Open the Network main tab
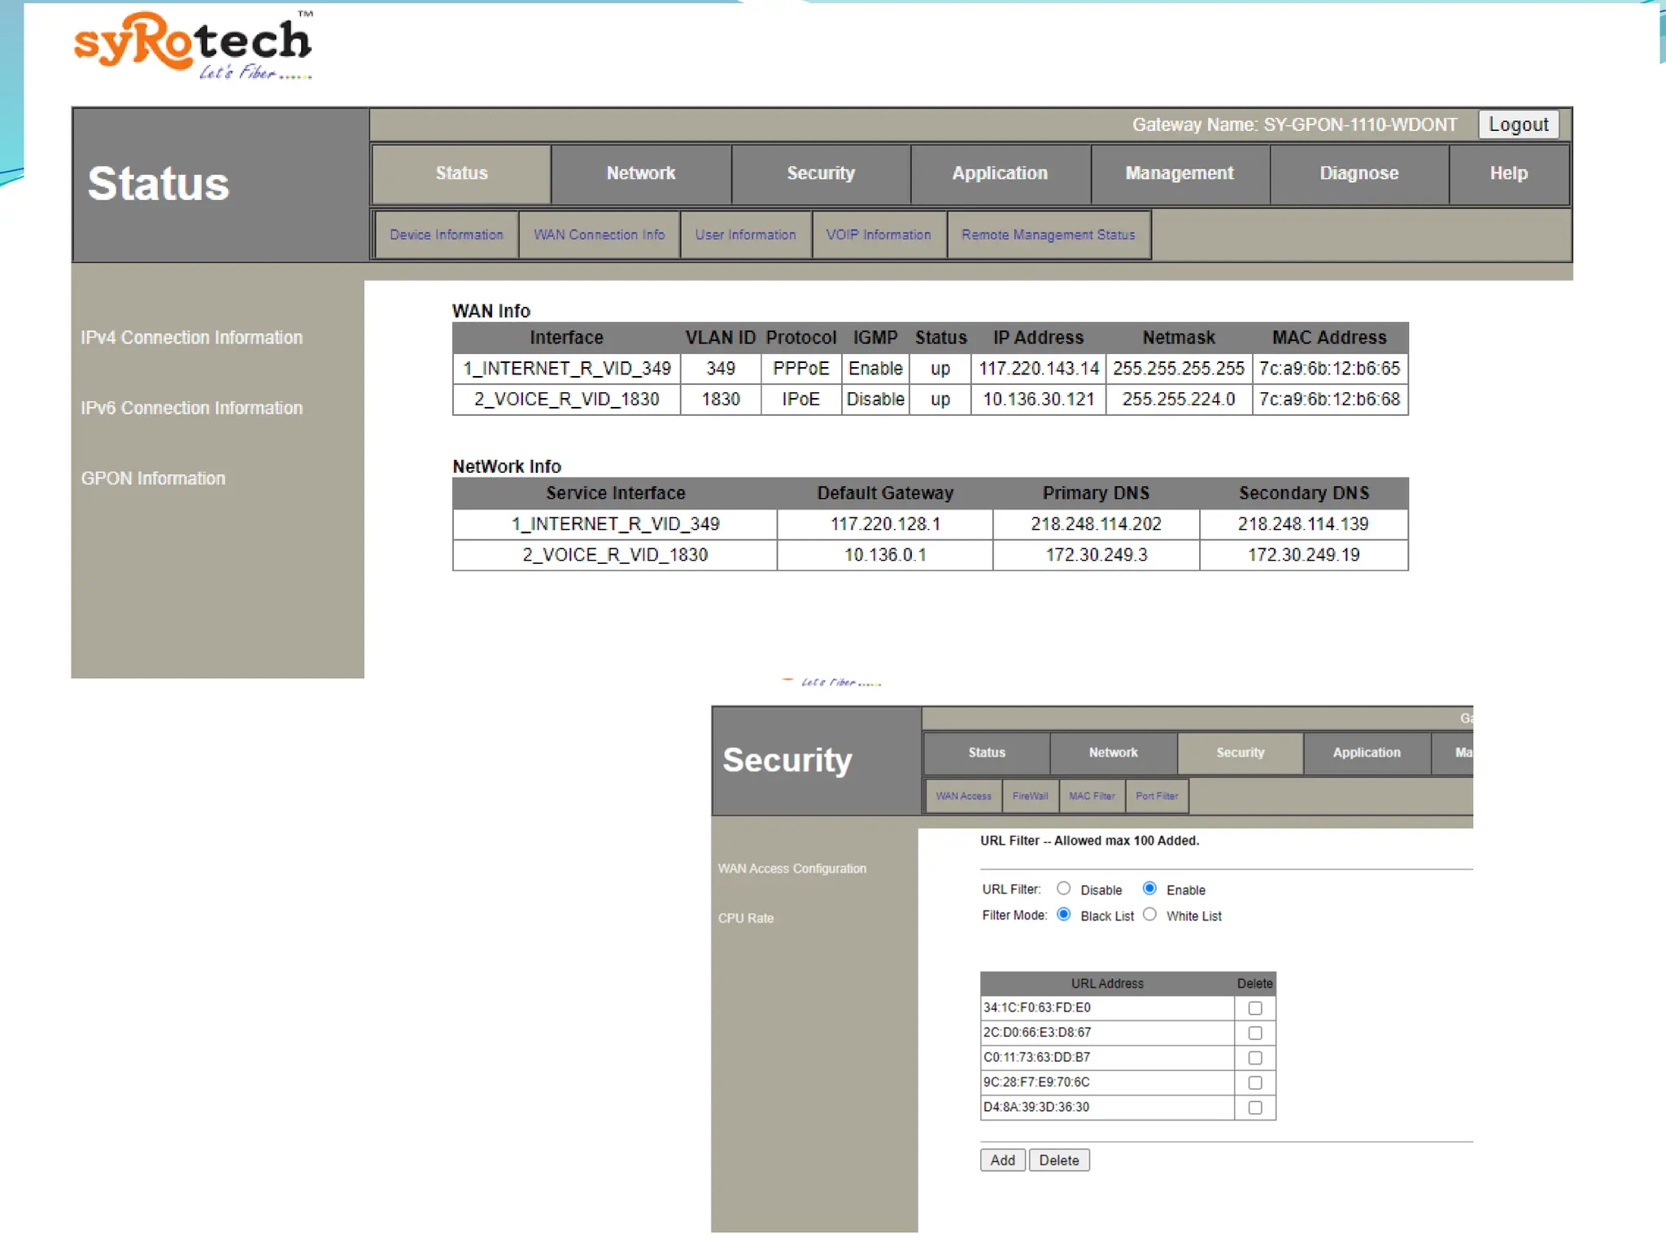The height and width of the screenshot is (1250, 1666). point(640,173)
